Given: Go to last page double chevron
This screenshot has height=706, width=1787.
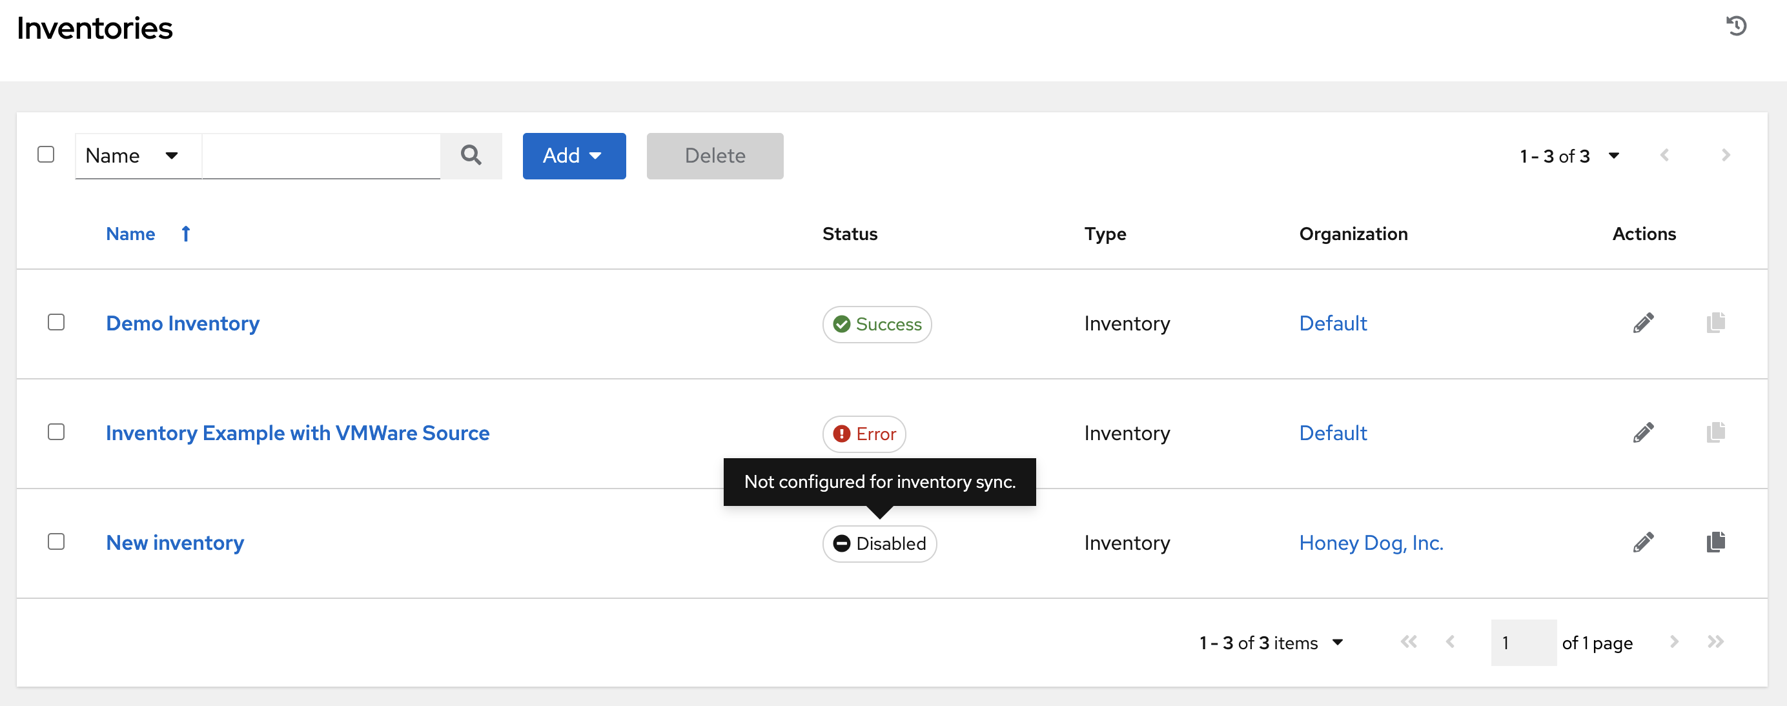Looking at the screenshot, I should click(1715, 642).
